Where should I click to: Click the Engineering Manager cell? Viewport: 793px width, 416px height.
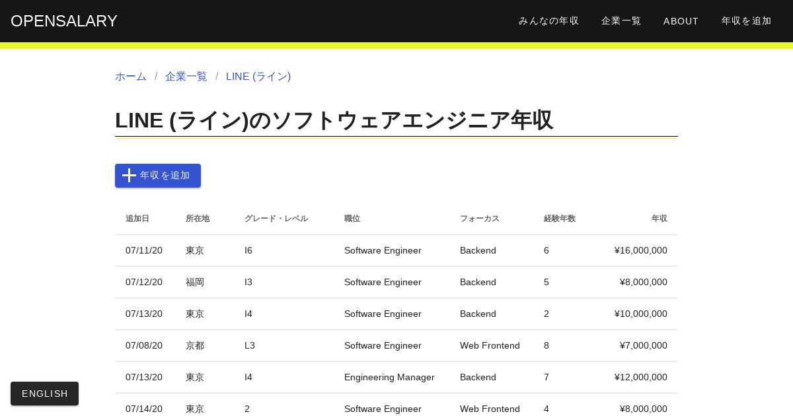point(389,378)
